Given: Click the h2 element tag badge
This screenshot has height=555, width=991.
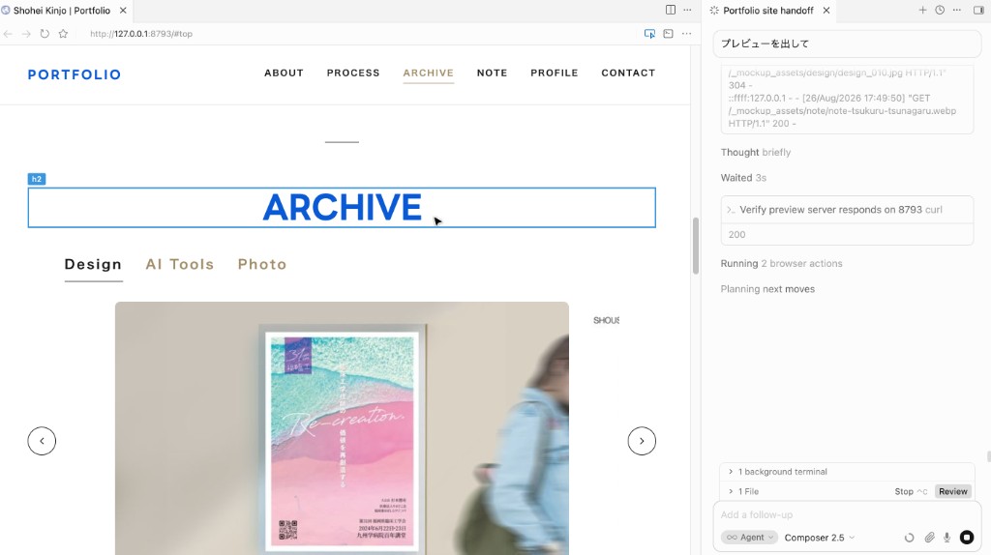Looking at the screenshot, I should tap(37, 179).
